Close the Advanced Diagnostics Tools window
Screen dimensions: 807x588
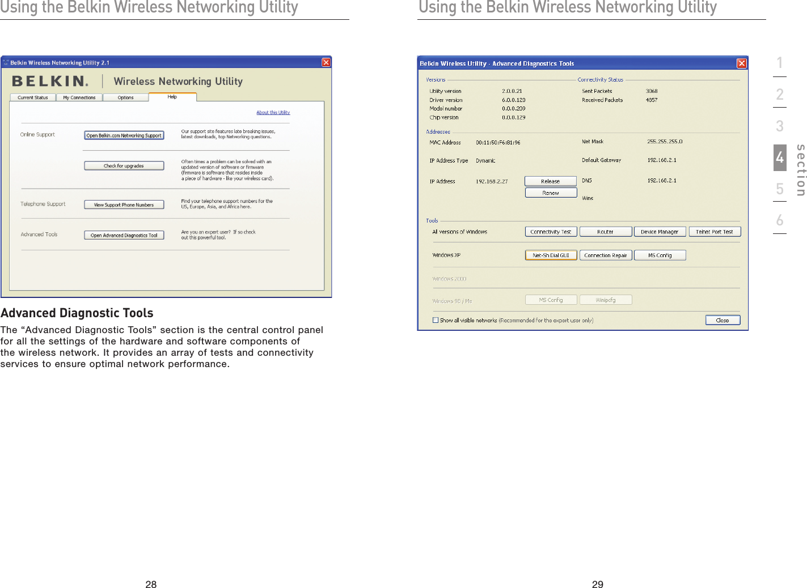742,63
